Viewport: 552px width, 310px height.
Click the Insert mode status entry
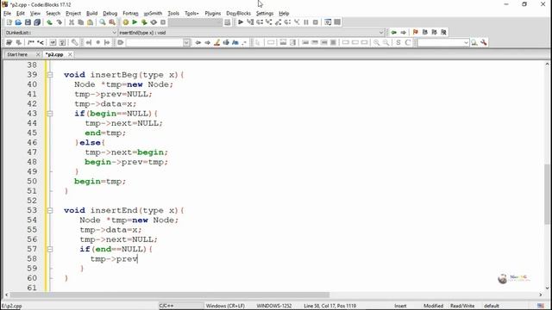400,306
